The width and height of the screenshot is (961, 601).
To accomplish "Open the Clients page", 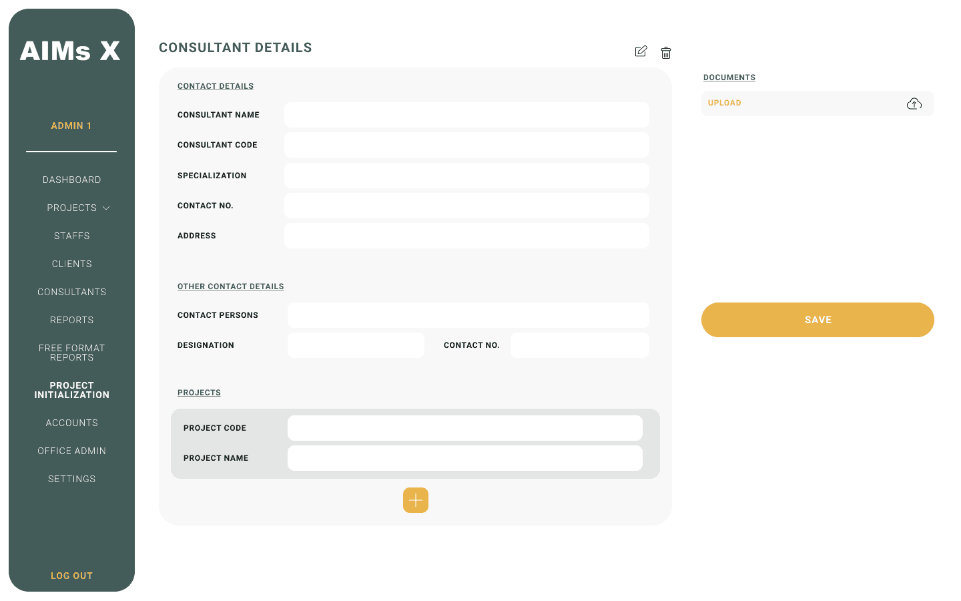I will (71, 264).
